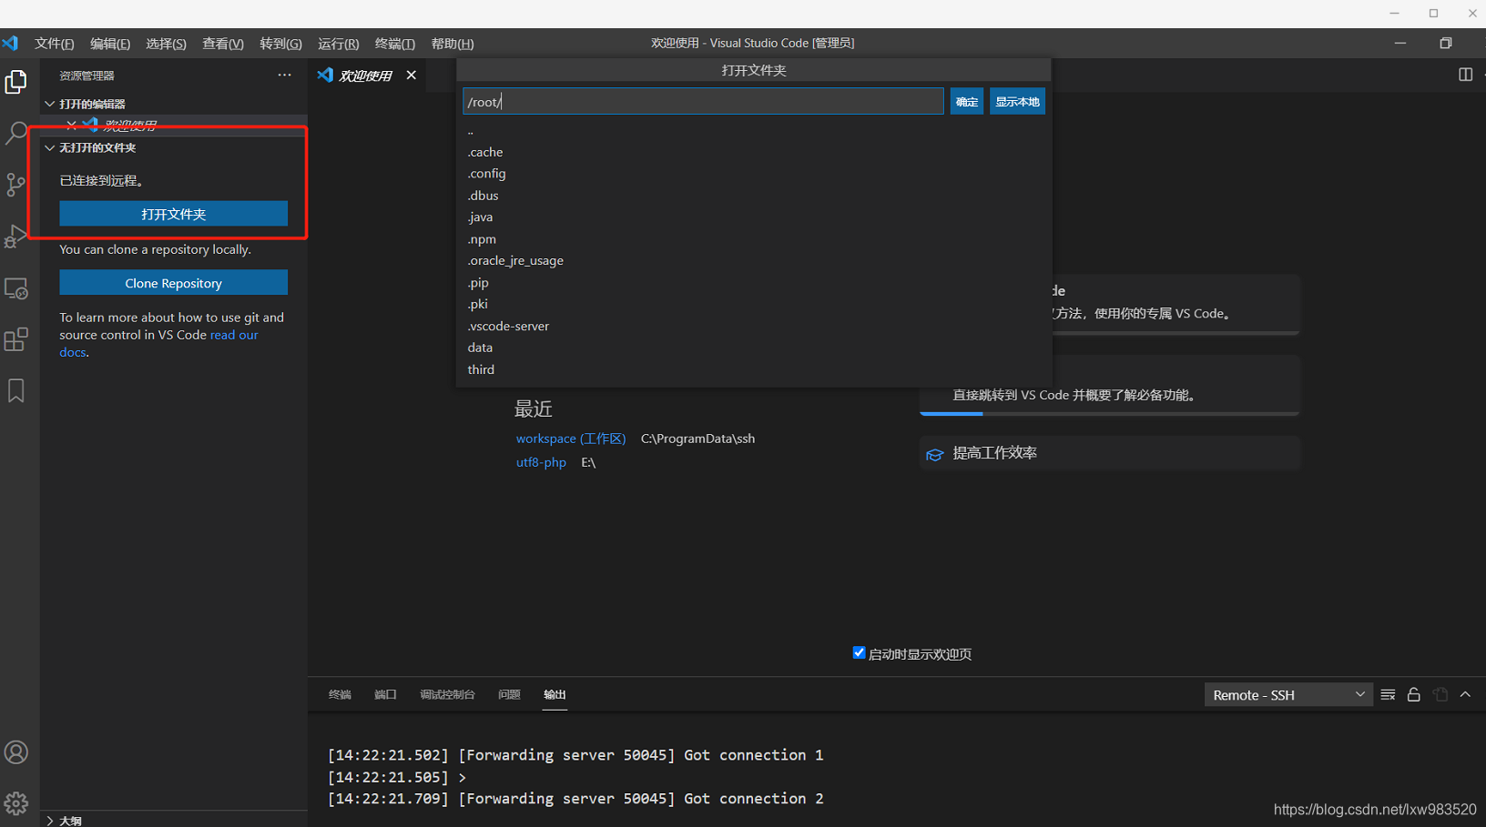This screenshot has width=1486, height=827.
Task: Select the .config folder entry
Action: click(x=754, y=174)
